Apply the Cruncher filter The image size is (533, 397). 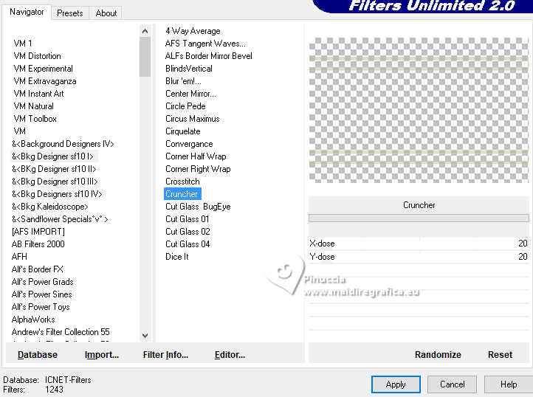(x=396, y=384)
